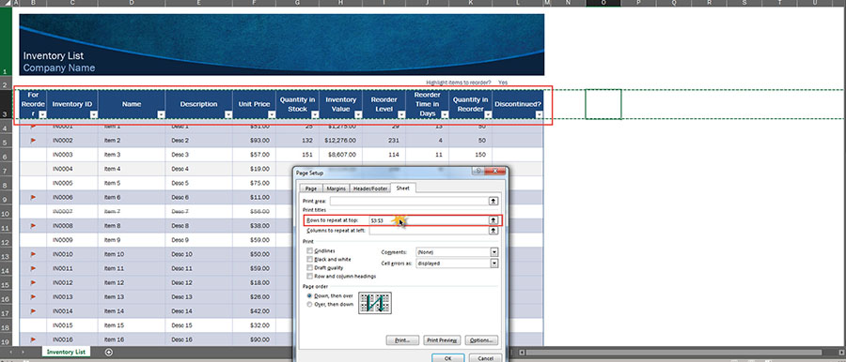846x362 pixels.
Task: Switch to the Margins tab
Action: click(336, 189)
